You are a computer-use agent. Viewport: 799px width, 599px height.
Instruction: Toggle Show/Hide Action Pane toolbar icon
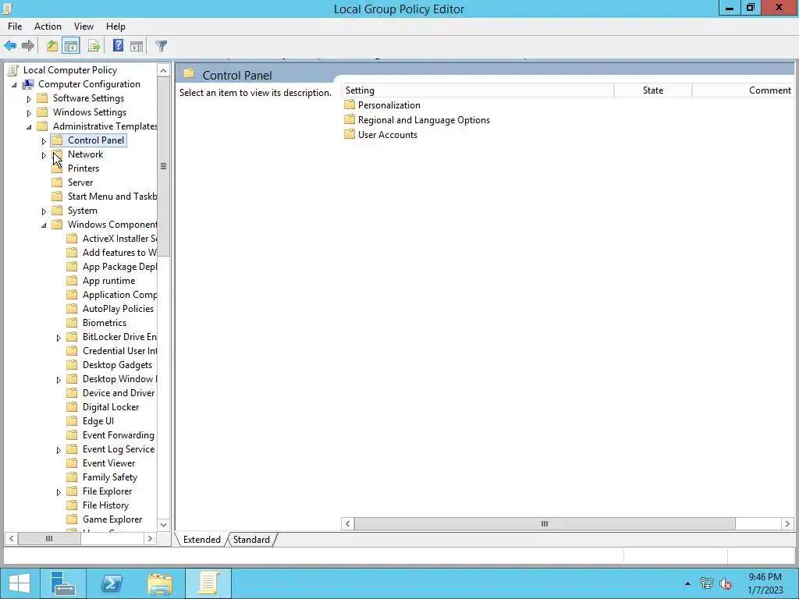[x=137, y=46]
